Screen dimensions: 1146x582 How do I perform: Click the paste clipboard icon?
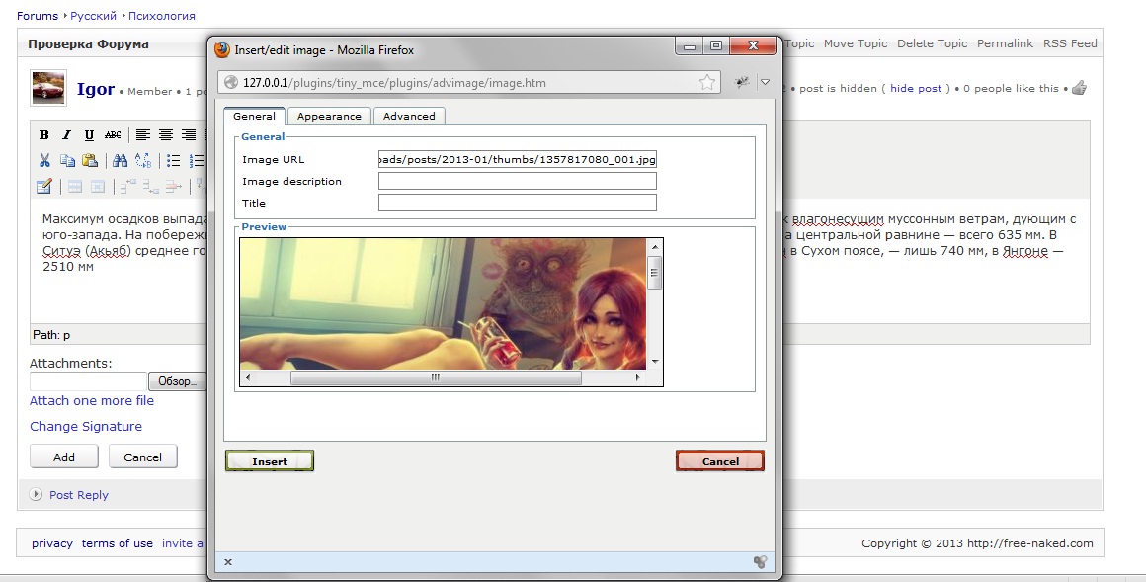click(x=89, y=161)
